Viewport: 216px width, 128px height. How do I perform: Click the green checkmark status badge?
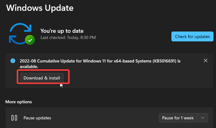(x=30, y=40)
